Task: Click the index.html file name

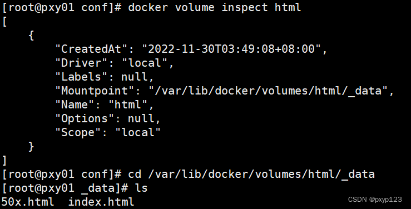Action: point(101,202)
